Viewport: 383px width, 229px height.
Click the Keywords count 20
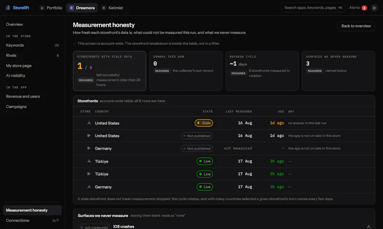tap(56, 45)
